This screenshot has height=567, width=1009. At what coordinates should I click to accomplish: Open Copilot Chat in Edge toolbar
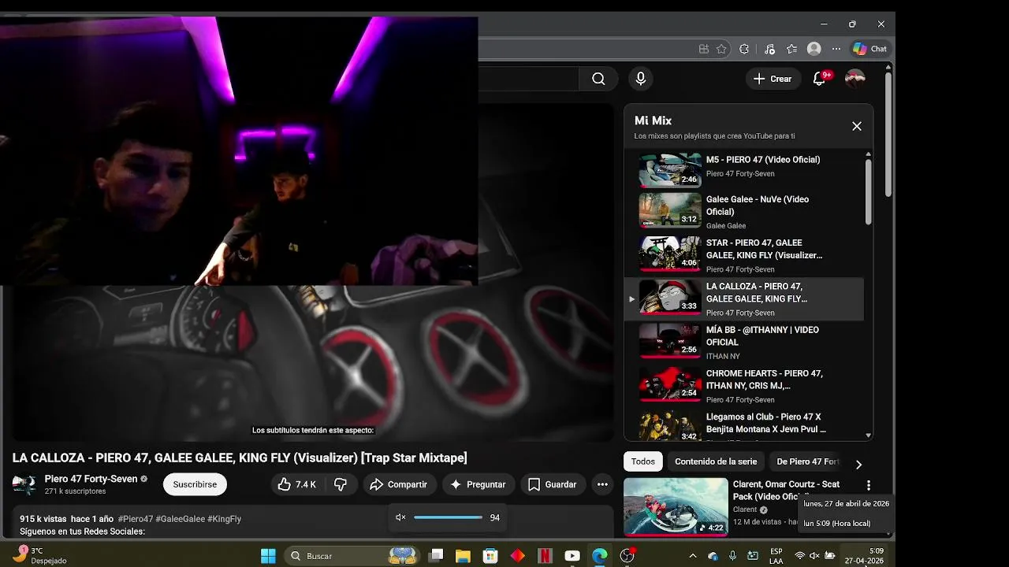869,49
